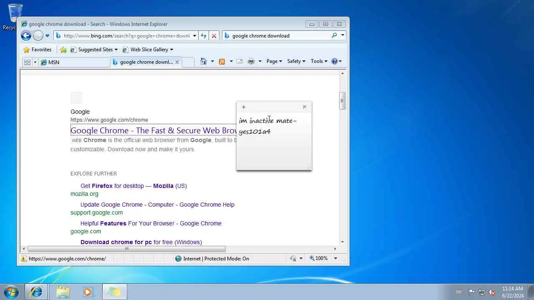This screenshot has width=534, height=300.
Task: Click the Add to Favorites Bar star icon
Action: 63,50
